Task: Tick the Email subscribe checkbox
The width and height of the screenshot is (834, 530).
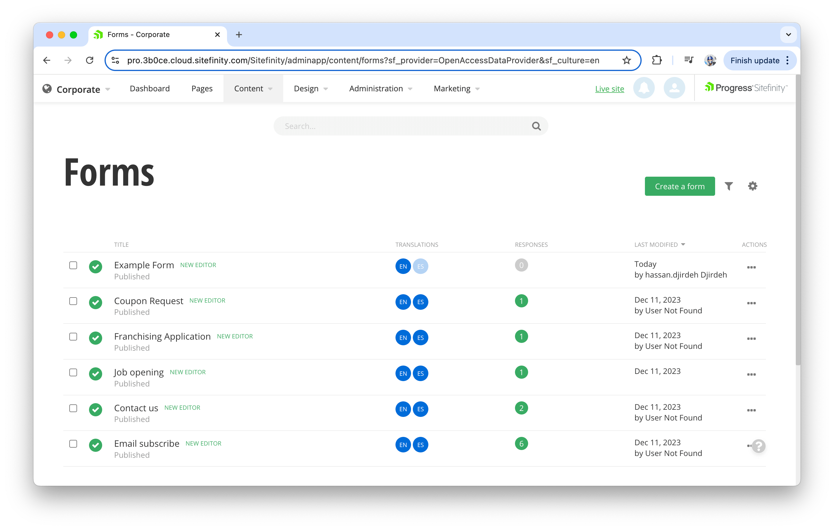Action: point(73,444)
